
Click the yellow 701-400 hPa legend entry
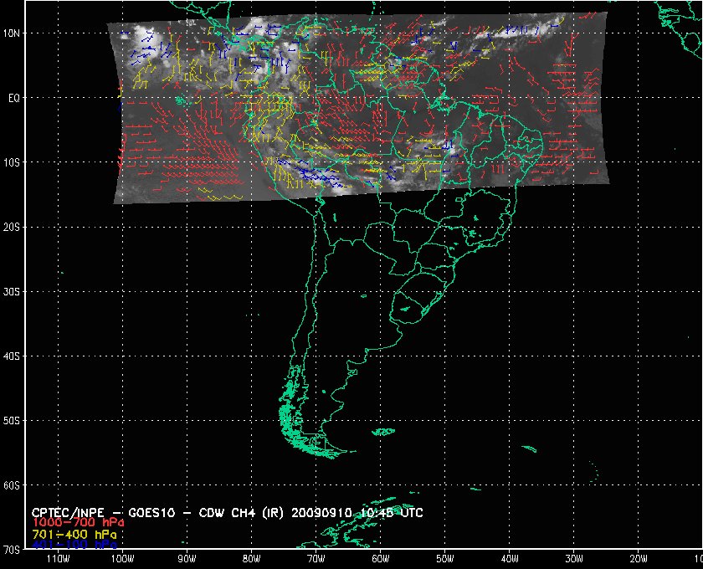(x=74, y=535)
